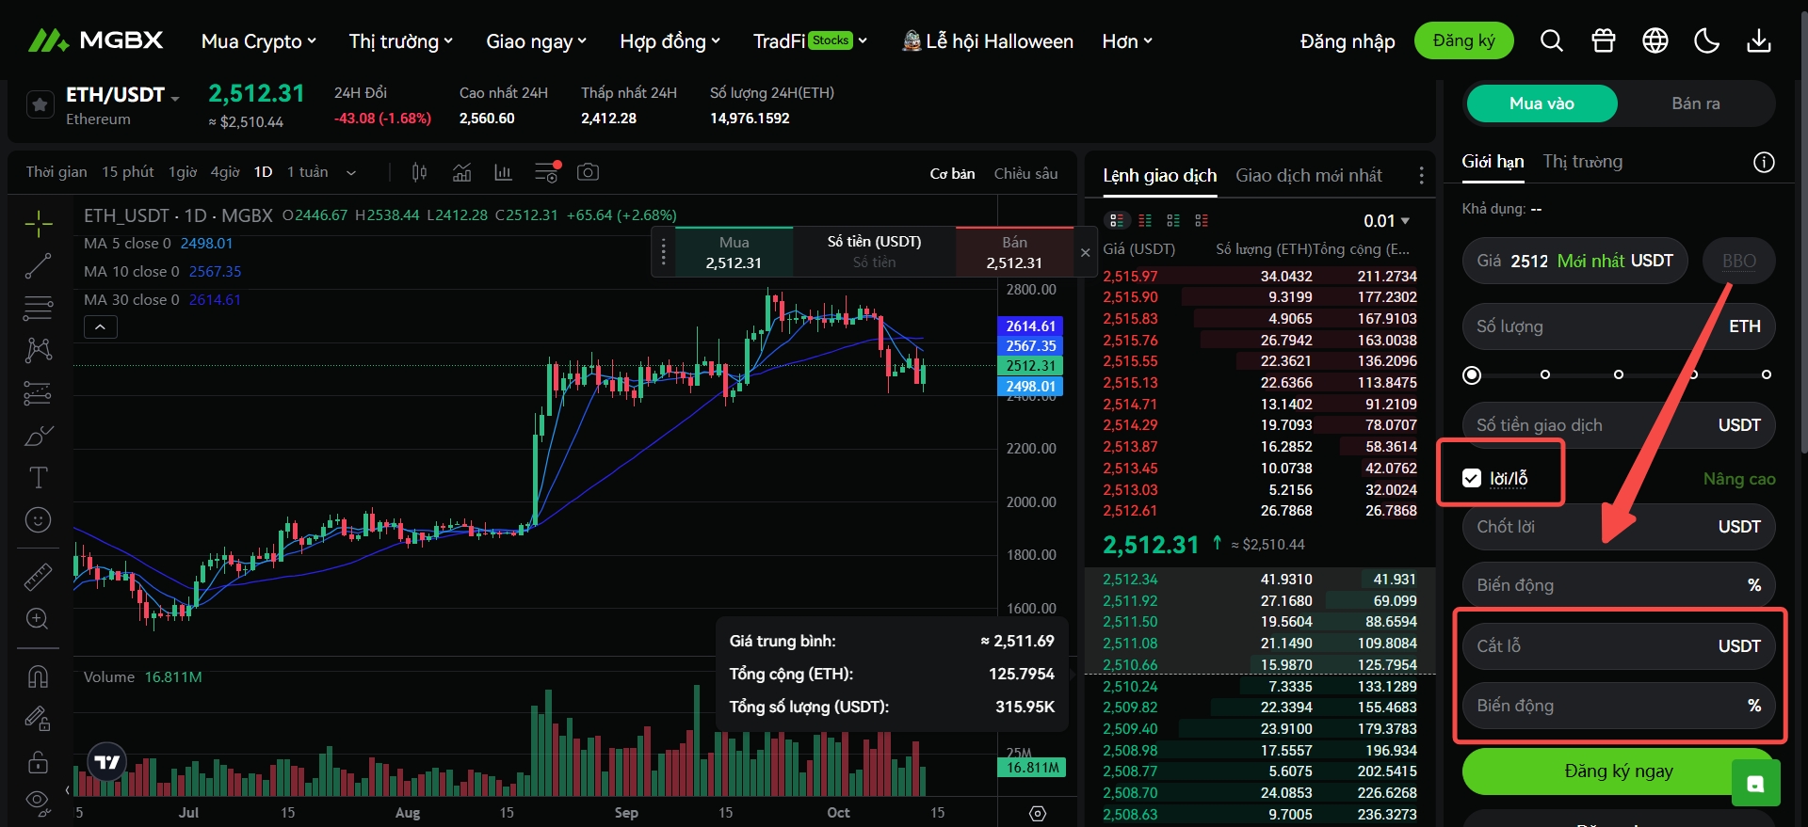Click the info icon beside order types
The height and width of the screenshot is (827, 1808).
pyautogui.click(x=1764, y=162)
